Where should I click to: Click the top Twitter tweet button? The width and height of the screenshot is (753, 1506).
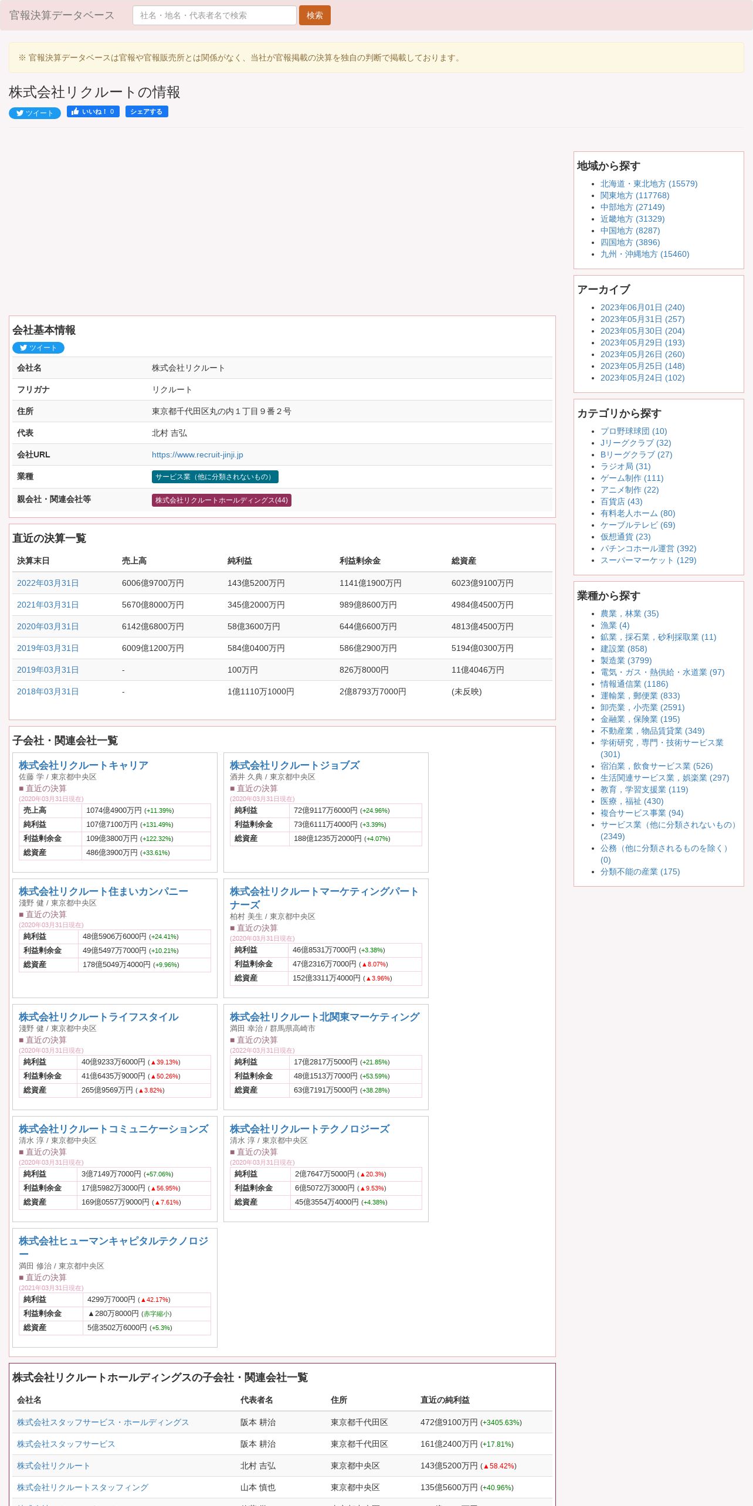pos(35,113)
